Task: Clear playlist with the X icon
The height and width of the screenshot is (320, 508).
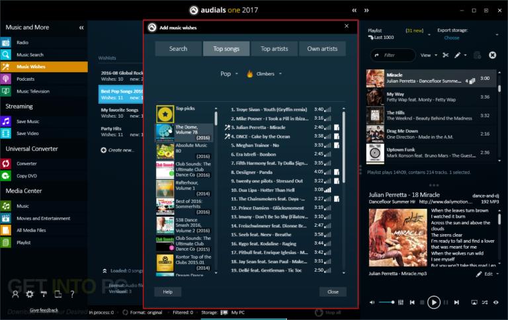Action: (x=492, y=55)
